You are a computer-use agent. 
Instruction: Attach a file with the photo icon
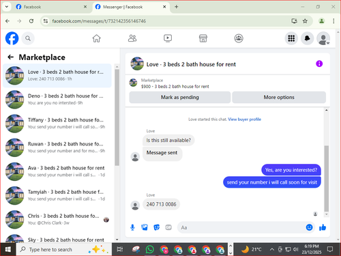point(145,227)
